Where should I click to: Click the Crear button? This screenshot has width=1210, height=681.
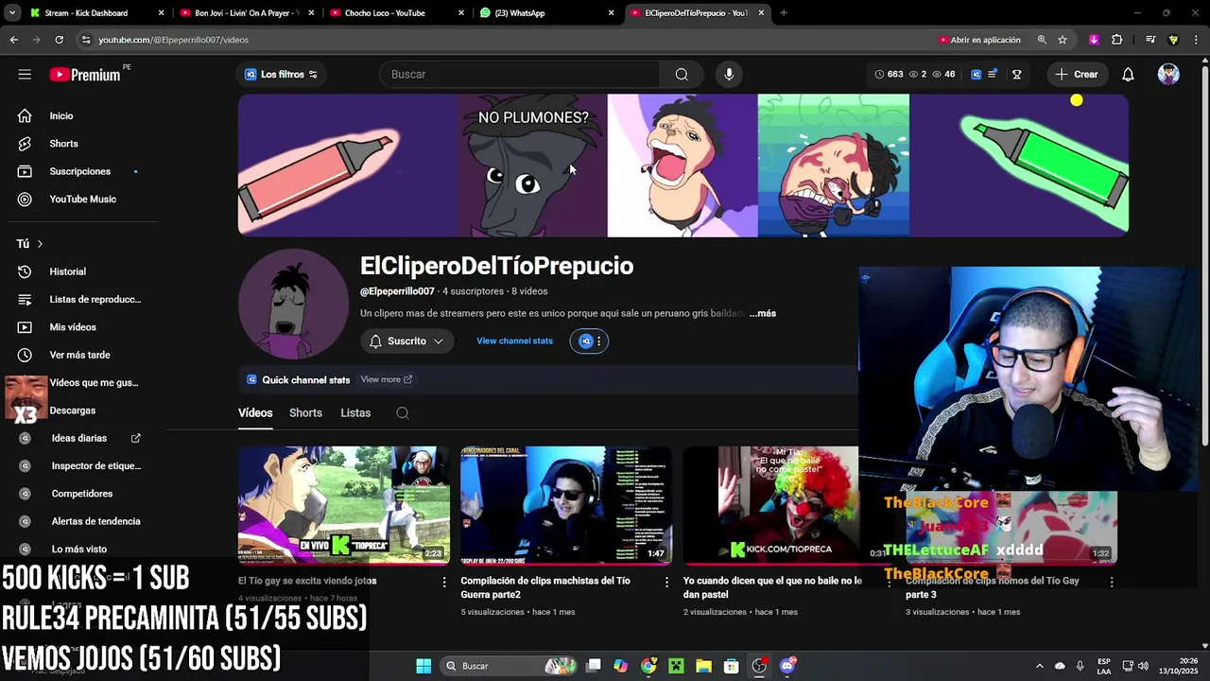[1077, 74]
